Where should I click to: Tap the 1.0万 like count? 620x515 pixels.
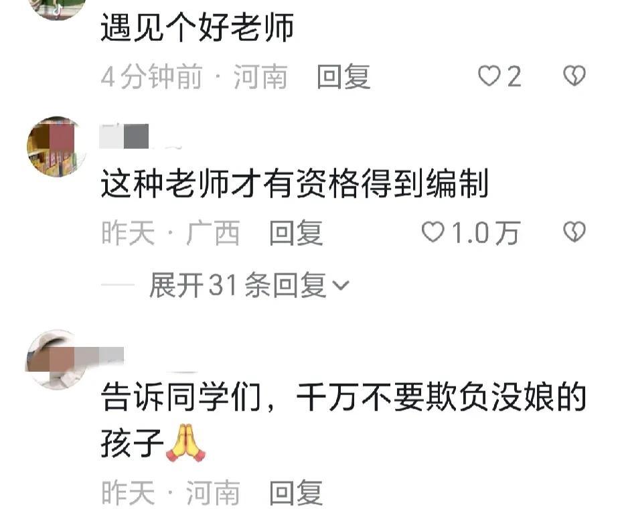click(x=486, y=232)
